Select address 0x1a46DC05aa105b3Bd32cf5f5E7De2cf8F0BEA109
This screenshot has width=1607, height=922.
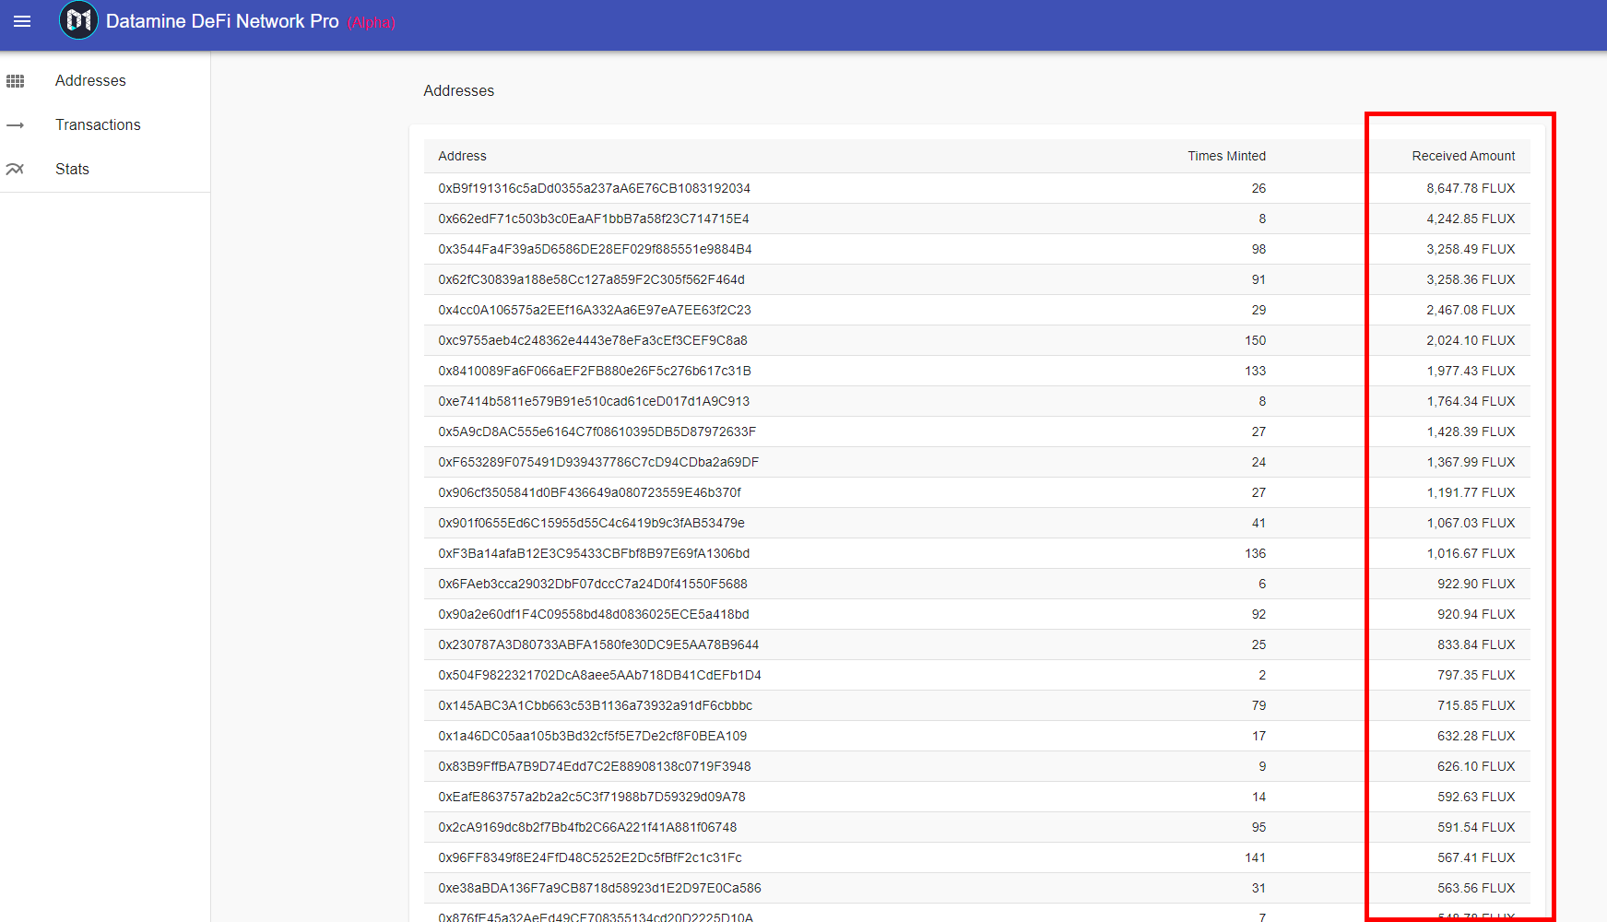coord(592,736)
